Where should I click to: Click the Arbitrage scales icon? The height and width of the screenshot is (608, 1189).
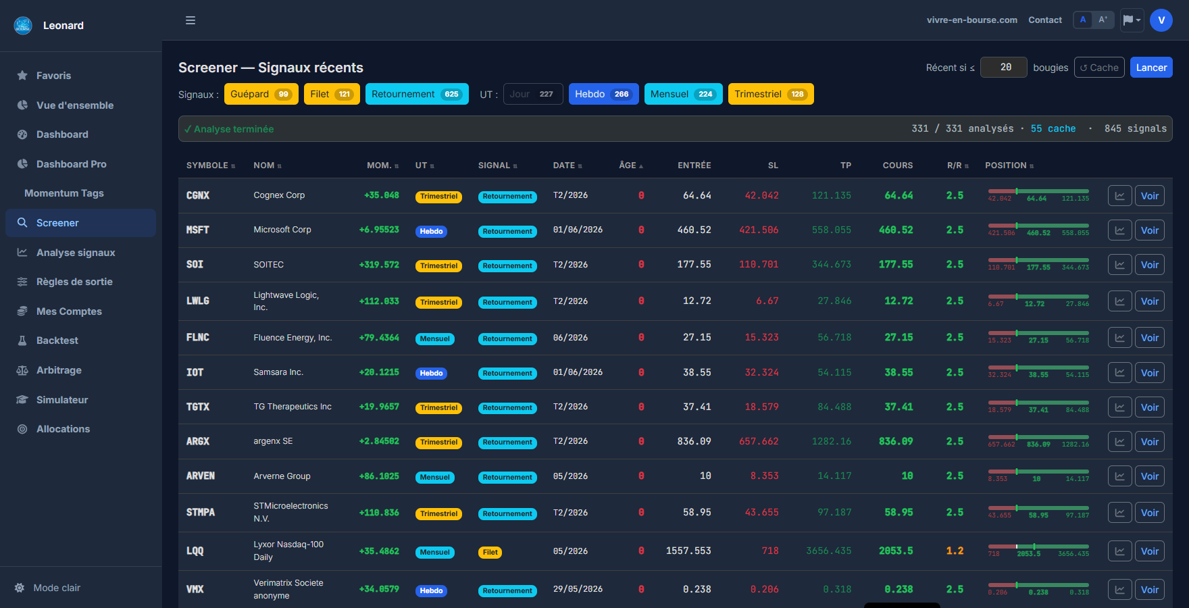coord(22,370)
